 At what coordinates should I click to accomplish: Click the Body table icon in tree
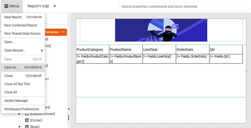click(x=27, y=126)
